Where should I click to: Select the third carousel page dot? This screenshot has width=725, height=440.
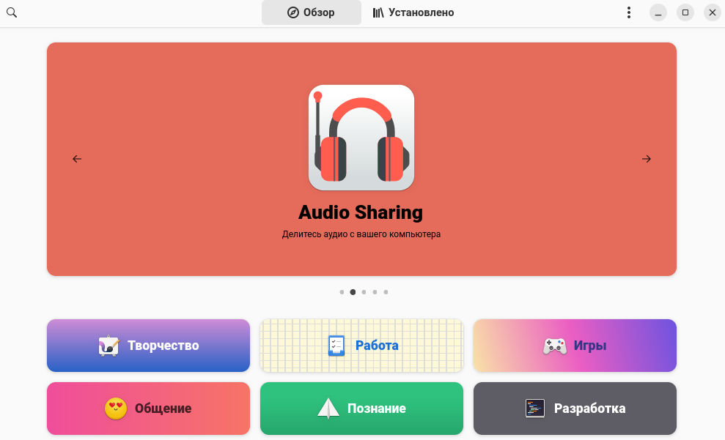pyautogui.click(x=364, y=292)
